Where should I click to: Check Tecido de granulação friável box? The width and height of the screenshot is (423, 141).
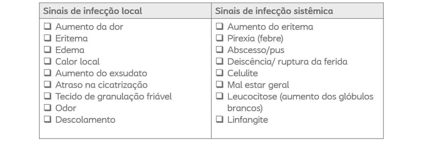[x=47, y=96]
